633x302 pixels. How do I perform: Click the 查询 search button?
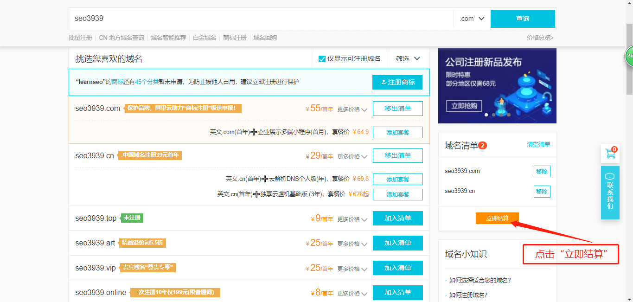point(523,19)
